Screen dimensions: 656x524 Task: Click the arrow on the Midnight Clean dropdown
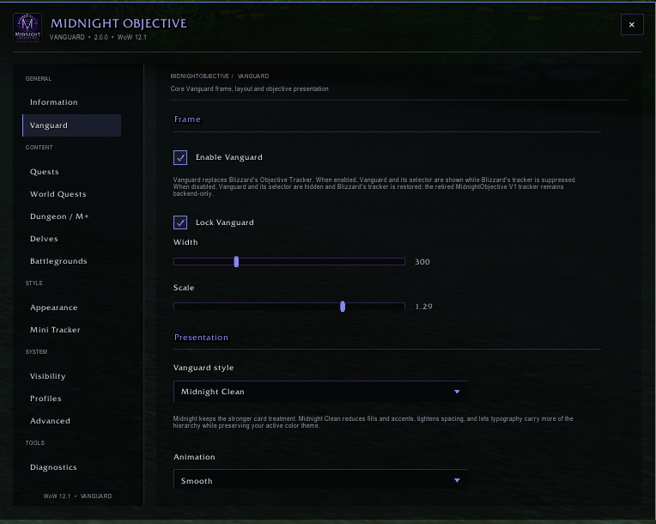(457, 392)
